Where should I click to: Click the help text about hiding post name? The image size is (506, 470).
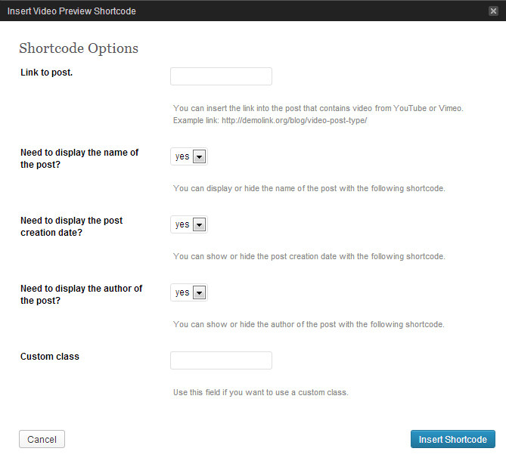click(309, 188)
